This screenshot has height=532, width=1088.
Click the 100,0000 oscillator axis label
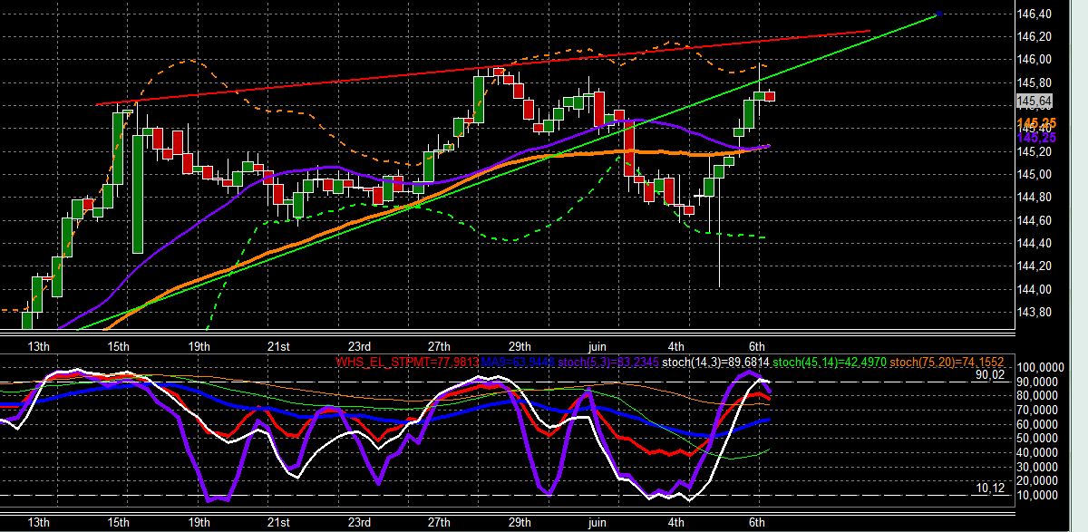(x=1040, y=369)
